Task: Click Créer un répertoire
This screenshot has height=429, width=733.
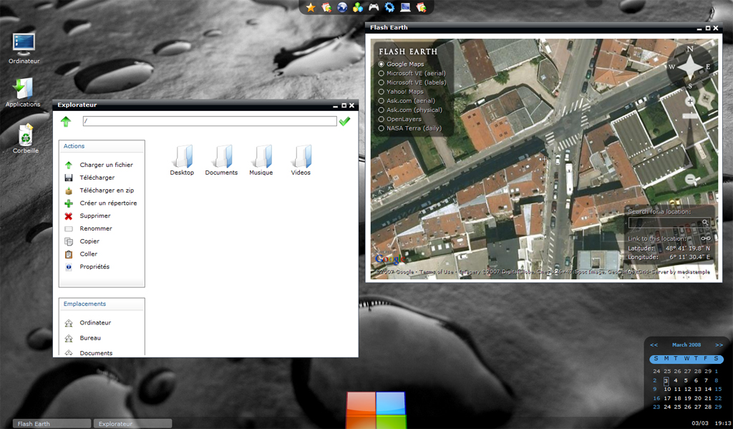Action: coord(100,203)
